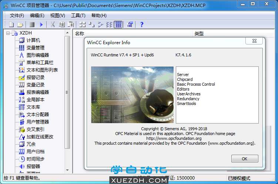
Task: Click 'Editors' in the options list
Action: [x=183, y=89]
